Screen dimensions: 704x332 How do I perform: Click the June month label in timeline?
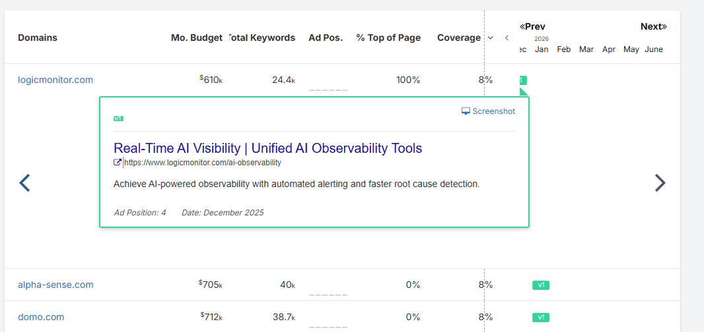pos(654,49)
